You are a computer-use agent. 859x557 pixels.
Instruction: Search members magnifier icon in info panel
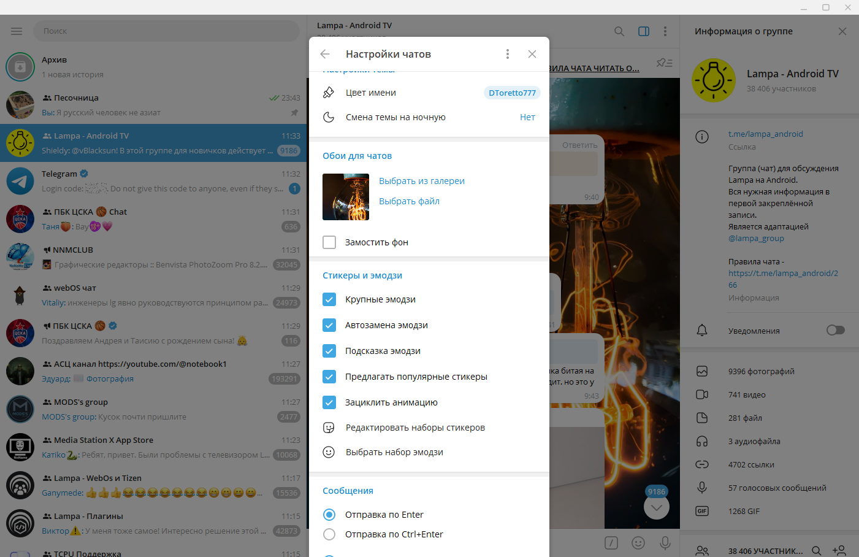coord(817,551)
